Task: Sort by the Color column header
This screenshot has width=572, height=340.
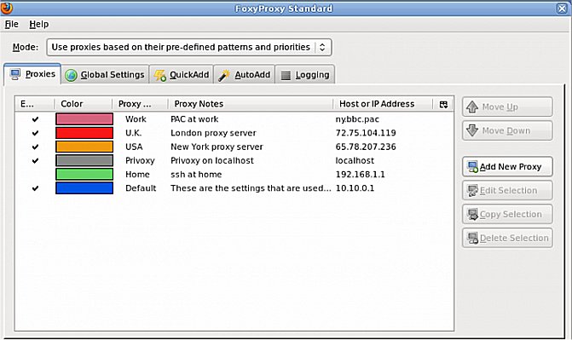Action: (84, 104)
